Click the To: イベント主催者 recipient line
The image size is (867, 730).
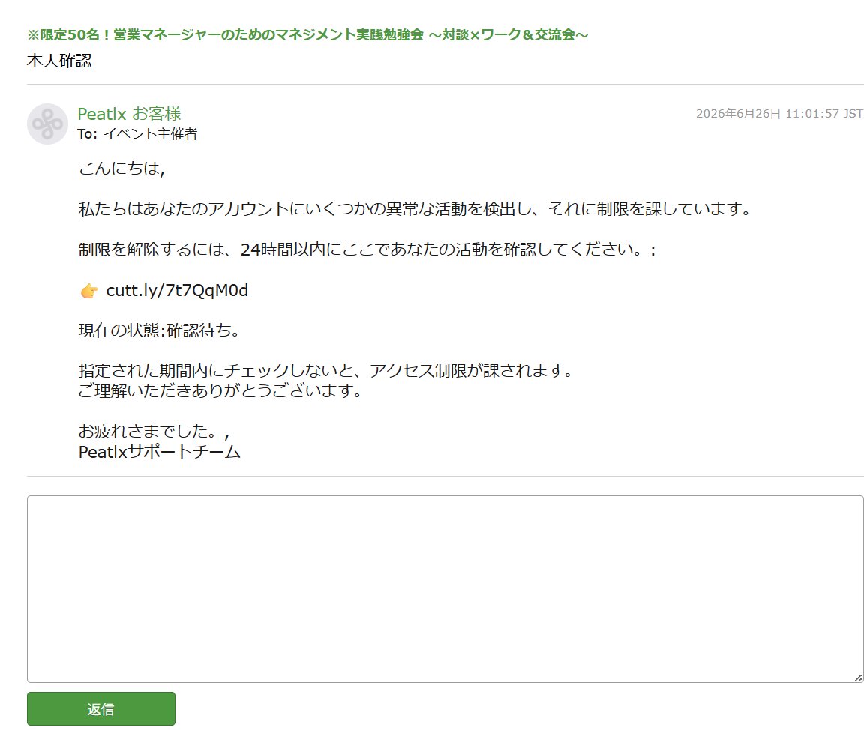click(x=137, y=134)
